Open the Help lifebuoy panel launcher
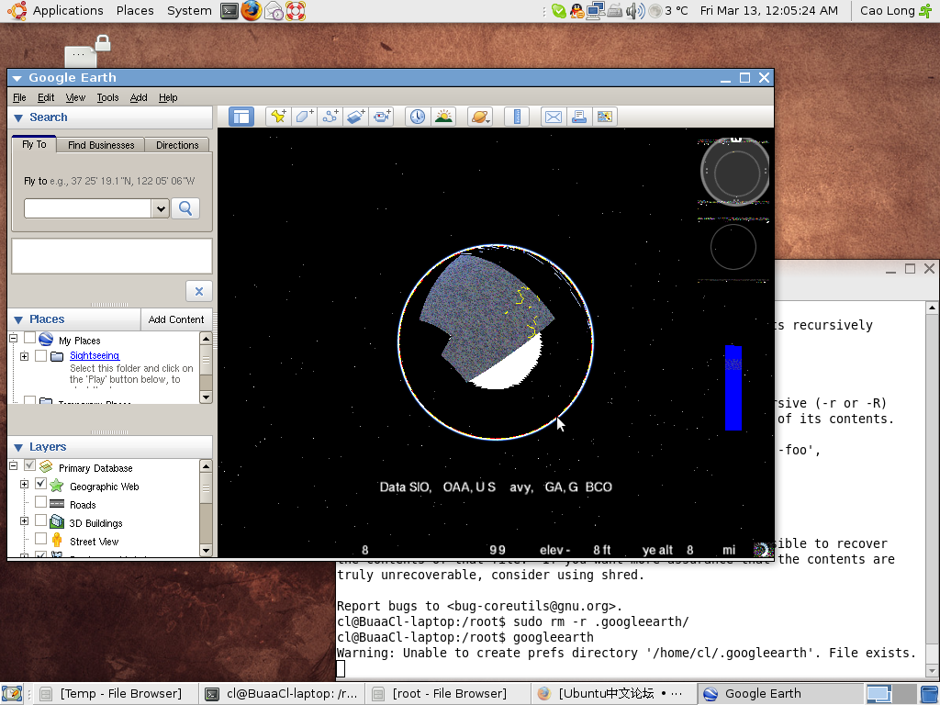This screenshot has height=705, width=940. point(295,11)
